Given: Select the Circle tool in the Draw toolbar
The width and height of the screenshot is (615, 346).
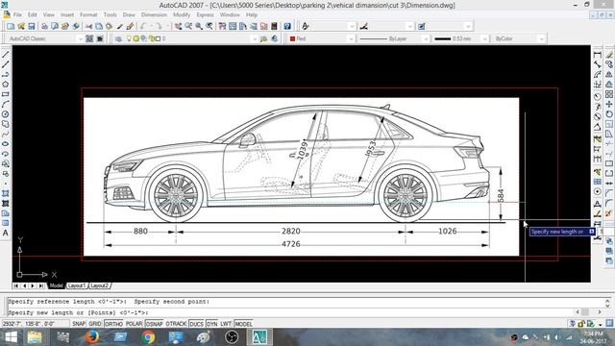Looking at the screenshot, I should click(x=6, y=114).
